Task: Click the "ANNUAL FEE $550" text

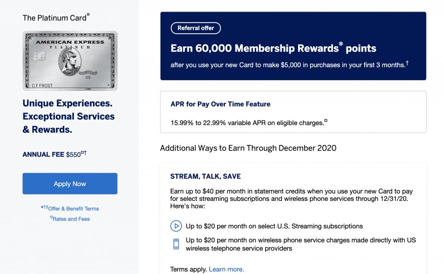Action: (x=51, y=155)
